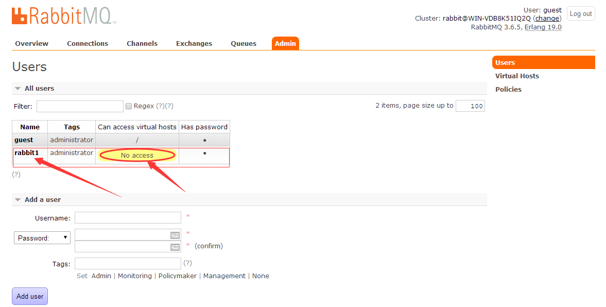Set tag to None

[261, 276]
